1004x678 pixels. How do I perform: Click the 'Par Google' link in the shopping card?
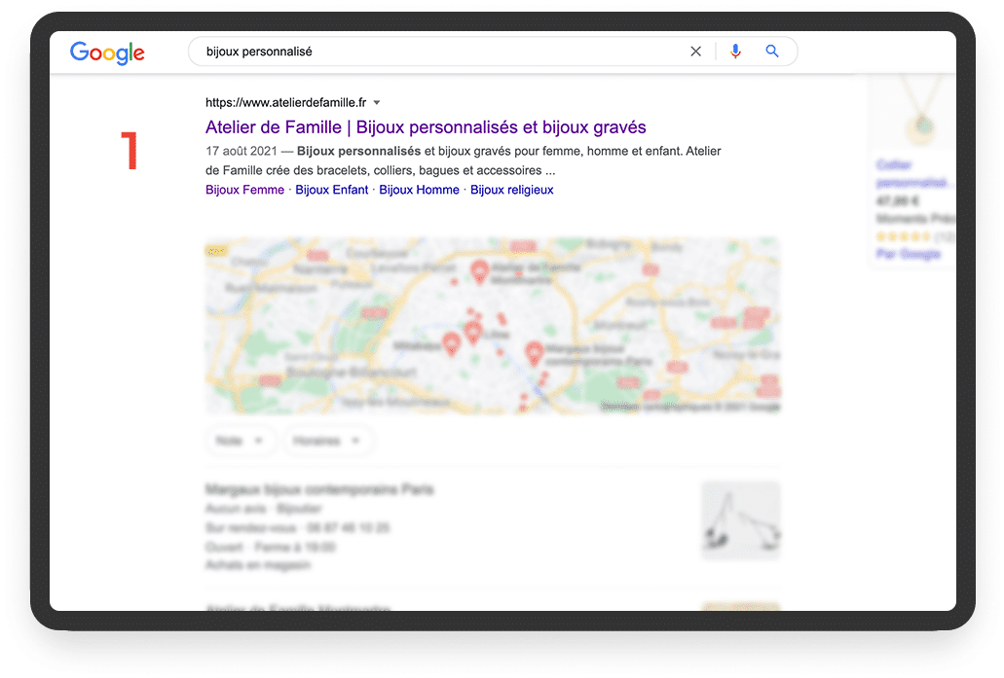pyautogui.click(x=908, y=254)
